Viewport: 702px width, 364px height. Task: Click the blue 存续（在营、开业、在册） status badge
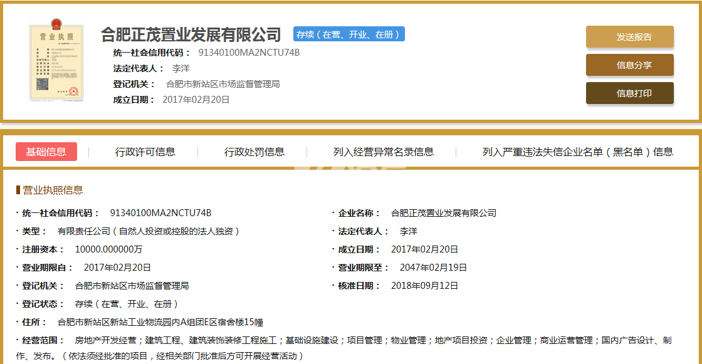(x=348, y=34)
